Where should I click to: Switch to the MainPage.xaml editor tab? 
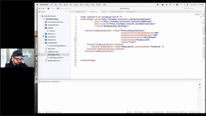94,12
